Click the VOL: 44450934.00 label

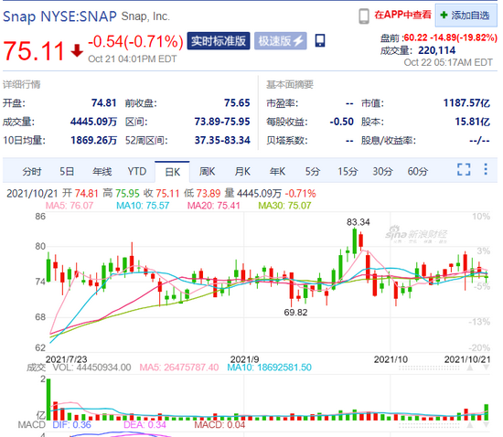pyautogui.click(x=92, y=368)
